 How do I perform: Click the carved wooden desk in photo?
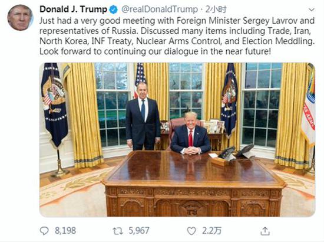click(x=194, y=183)
